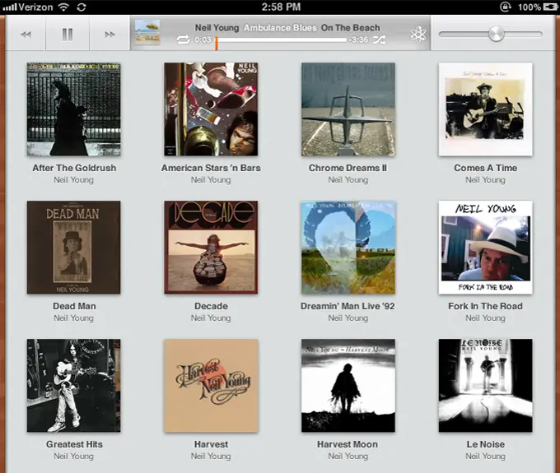560x473 pixels.
Task: Open Dreamin' Man Live '92 album cover
Action: [x=348, y=248]
